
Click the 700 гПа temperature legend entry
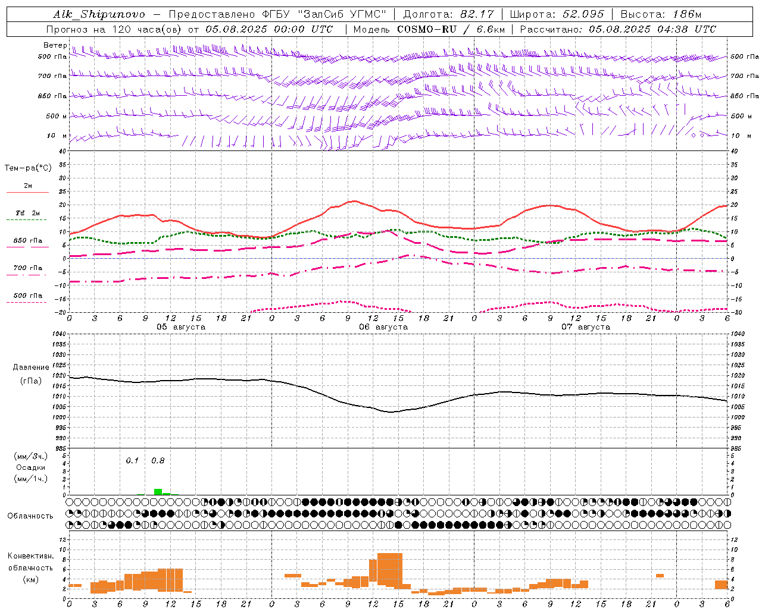click(x=28, y=268)
